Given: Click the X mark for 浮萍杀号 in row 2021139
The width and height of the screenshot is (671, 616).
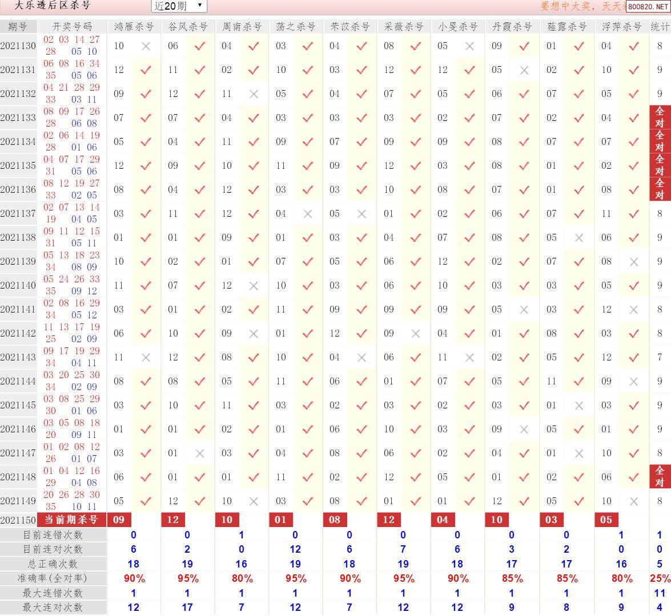Looking at the screenshot, I should coord(634,262).
